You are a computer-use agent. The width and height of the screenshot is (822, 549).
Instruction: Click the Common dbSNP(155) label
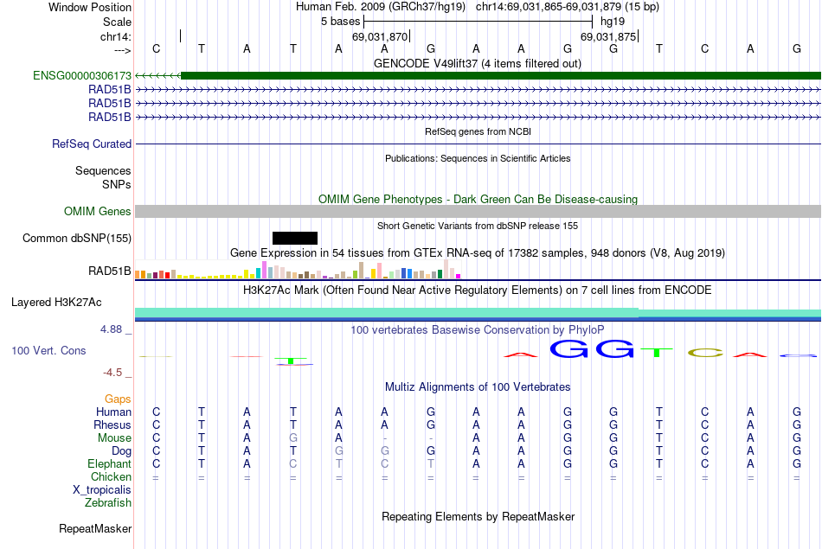click(x=76, y=239)
